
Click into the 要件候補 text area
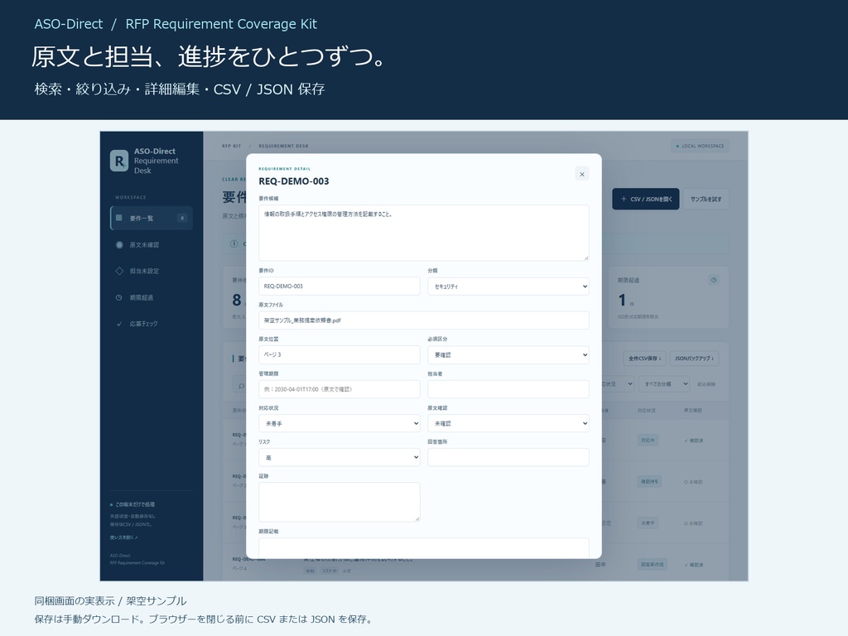[423, 233]
